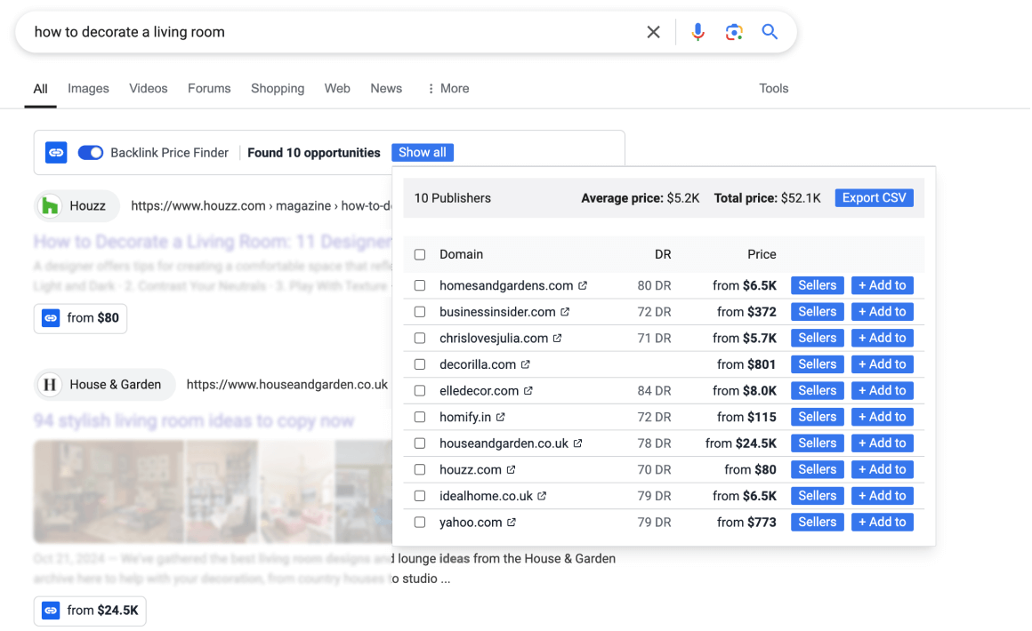
Task: Add idealhome.co.uk with + Add to
Action: 882,496
